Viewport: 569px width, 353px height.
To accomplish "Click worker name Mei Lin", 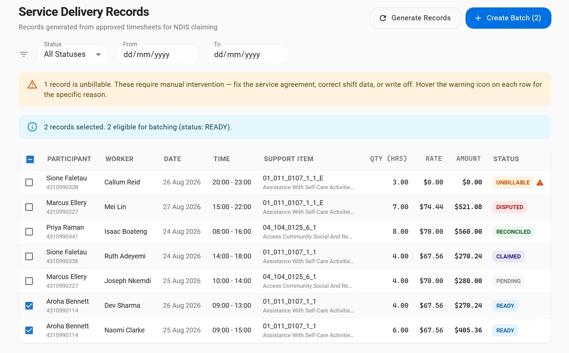I will pos(115,207).
